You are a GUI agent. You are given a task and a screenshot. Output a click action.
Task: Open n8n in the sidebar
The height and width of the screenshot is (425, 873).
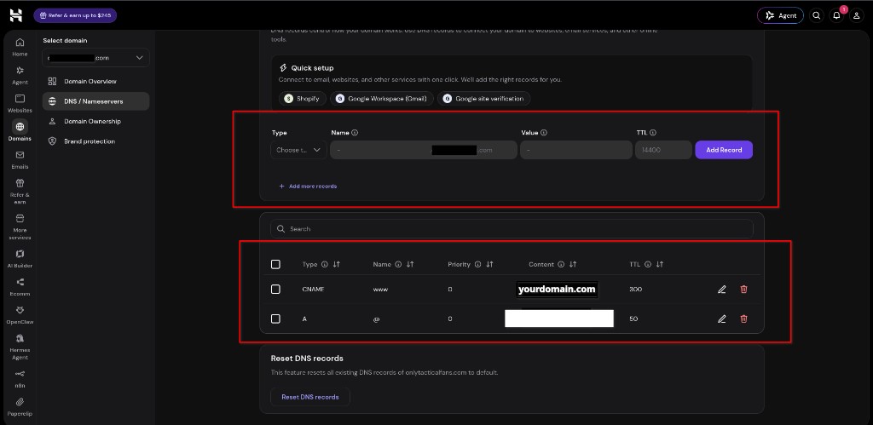point(20,378)
